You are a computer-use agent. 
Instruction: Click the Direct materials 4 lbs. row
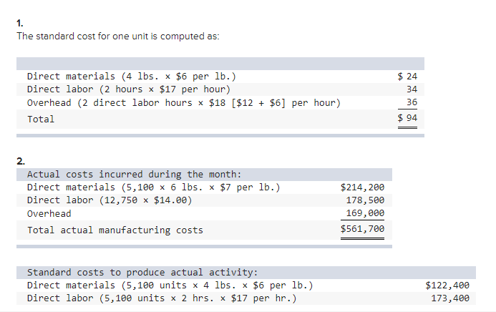220,77
